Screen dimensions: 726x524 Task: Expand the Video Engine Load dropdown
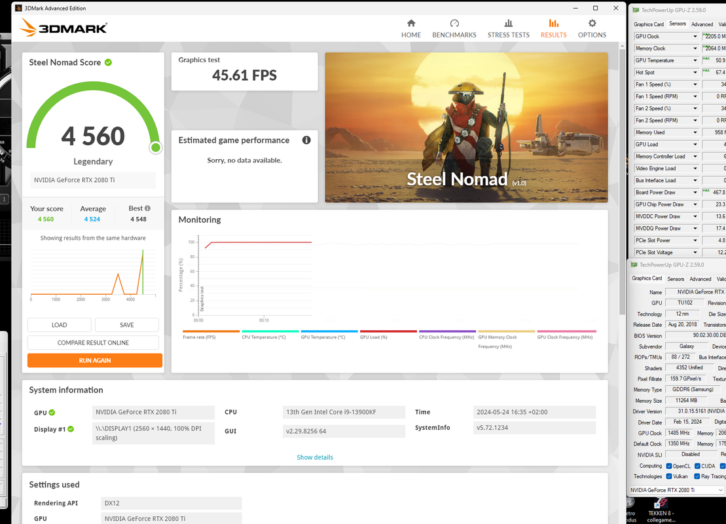[695, 168]
